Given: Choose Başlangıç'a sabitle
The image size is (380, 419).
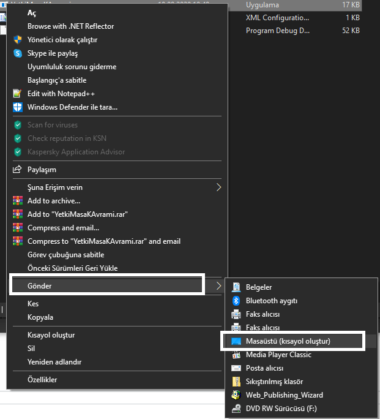Looking at the screenshot, I should (x=57, y=80).
